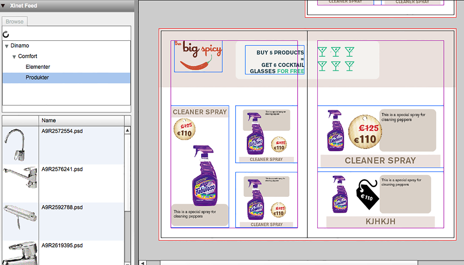Select the A9R2576241.psd thumbnail
Image resolution: width=464 pixels, height=265 pixels.
20,177
